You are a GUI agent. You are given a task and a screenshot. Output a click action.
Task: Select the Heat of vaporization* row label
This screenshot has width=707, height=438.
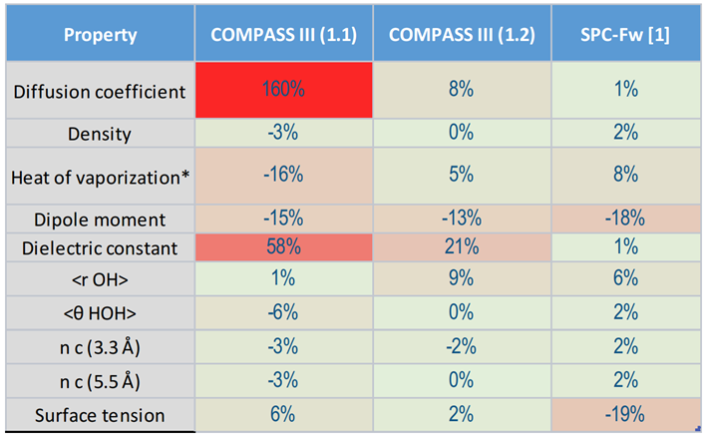pos(99,177)
